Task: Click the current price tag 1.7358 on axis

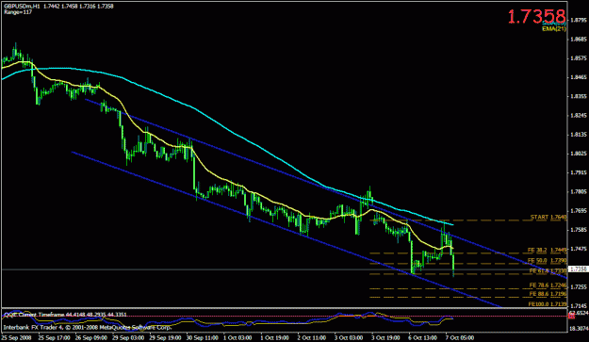Action: [x=579, y=269]
